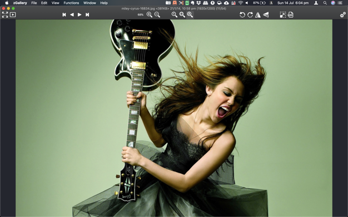Zoom out of the image
The image size is (348, 217).
(157, 14)
